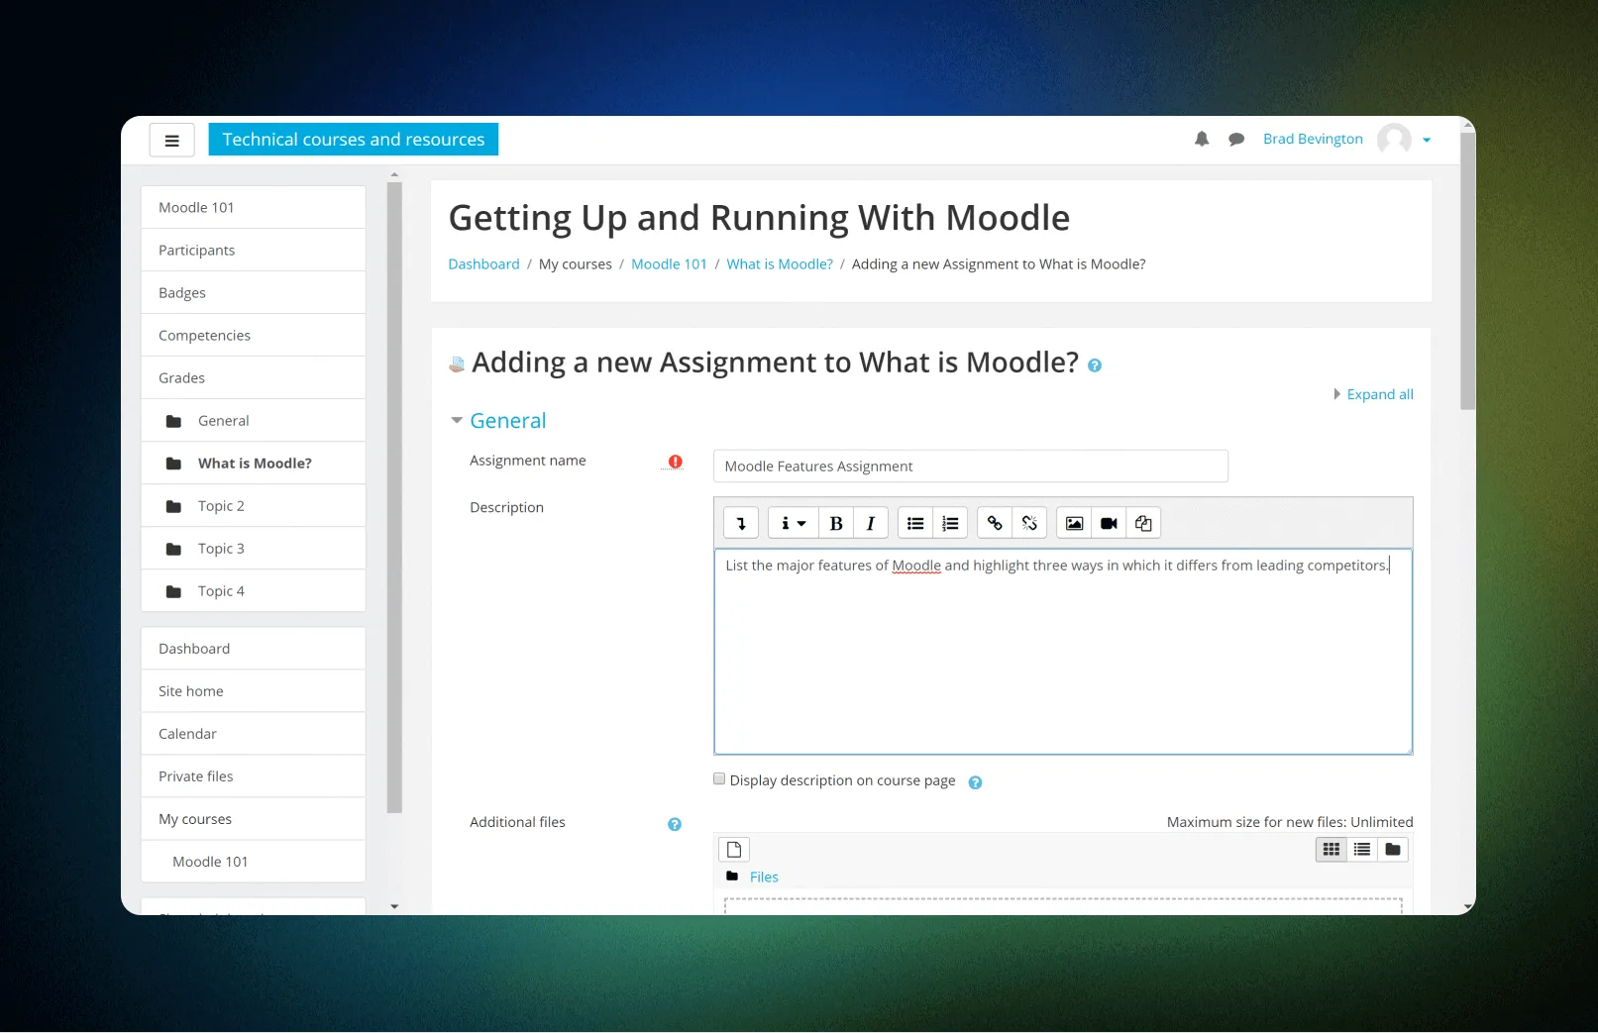Screen dimensions: 1598x1033
Task: Click the unlink icon
Action: 1029,523
